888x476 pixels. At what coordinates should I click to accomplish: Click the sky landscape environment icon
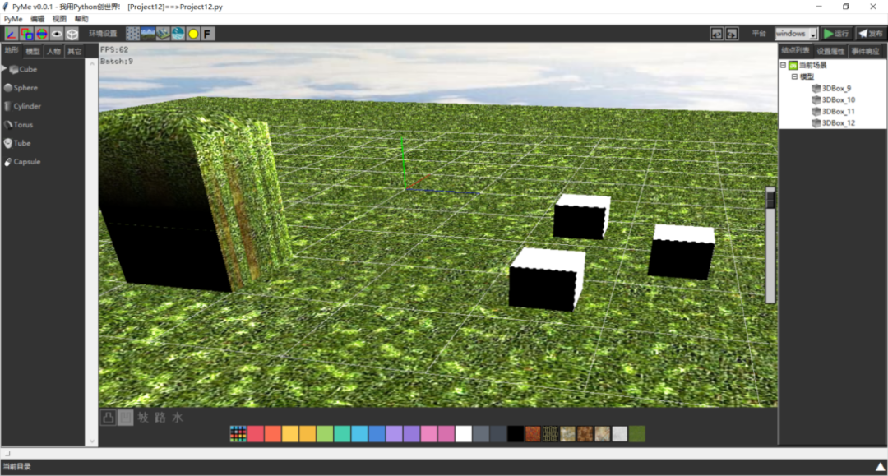(x=148, y=34)
